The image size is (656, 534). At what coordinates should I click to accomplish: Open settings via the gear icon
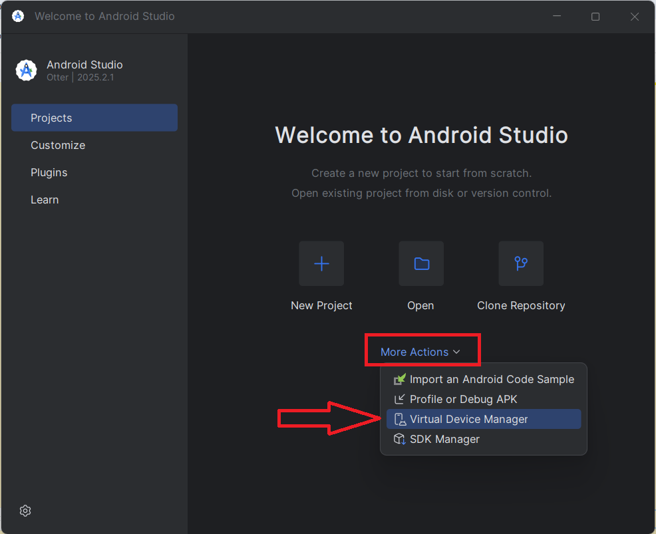25,511
